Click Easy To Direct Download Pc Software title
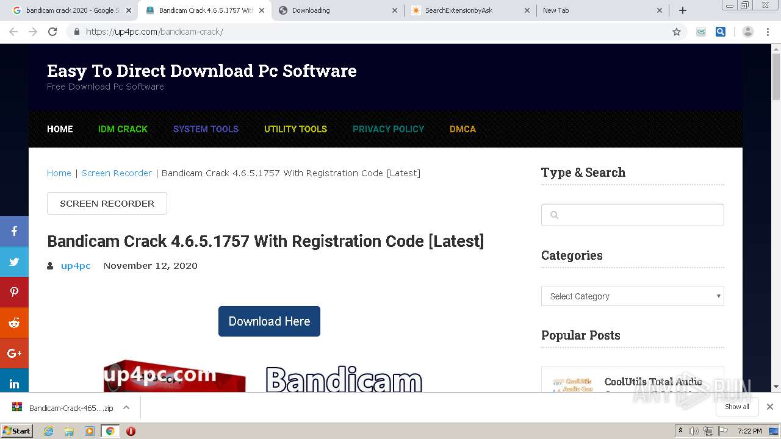Image resolution: width=781 pixels, height=439 pixels. (x=202, y=71)
